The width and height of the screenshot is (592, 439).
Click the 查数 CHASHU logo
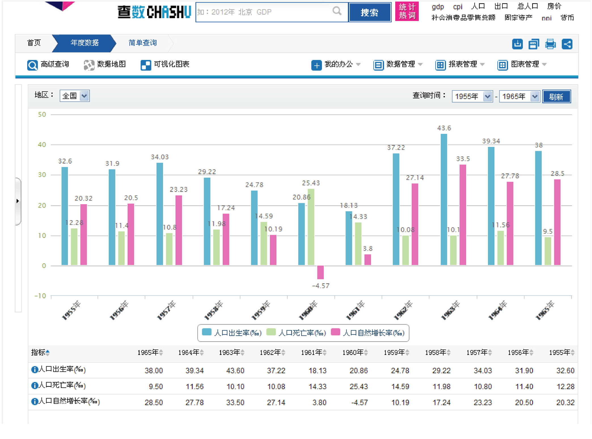[154, 12]
